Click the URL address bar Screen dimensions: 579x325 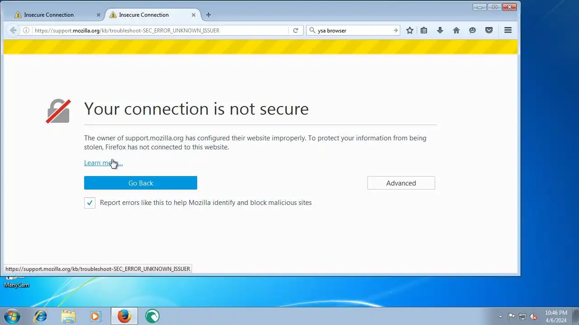[161, 30]
